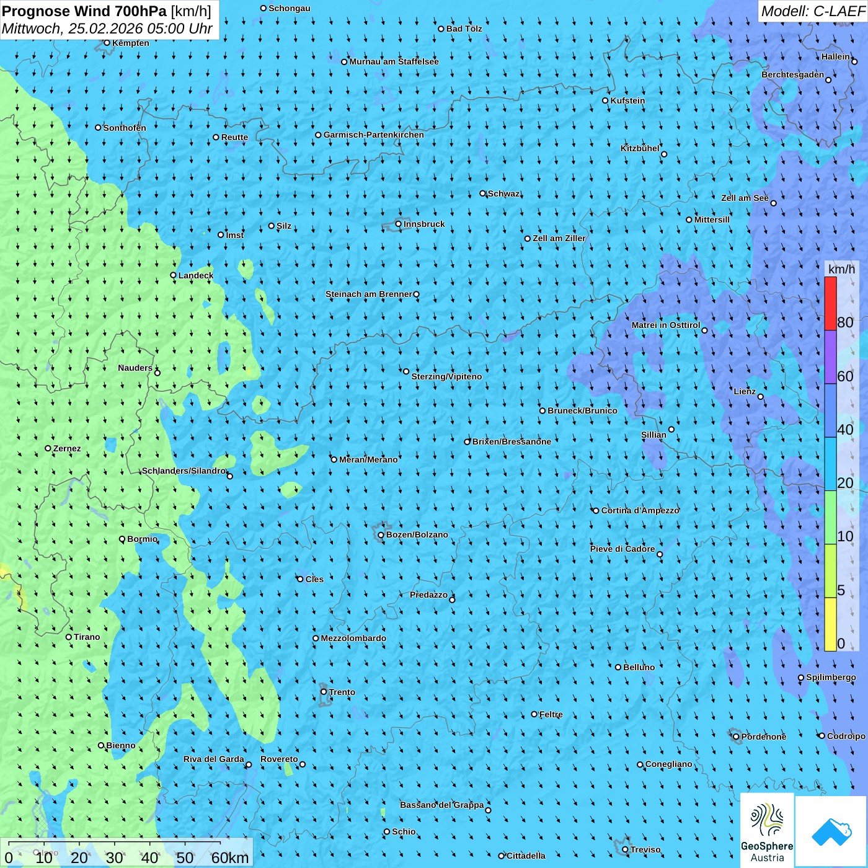Click the Cittadella city label

pyautogui.click(x=526, y=856)
